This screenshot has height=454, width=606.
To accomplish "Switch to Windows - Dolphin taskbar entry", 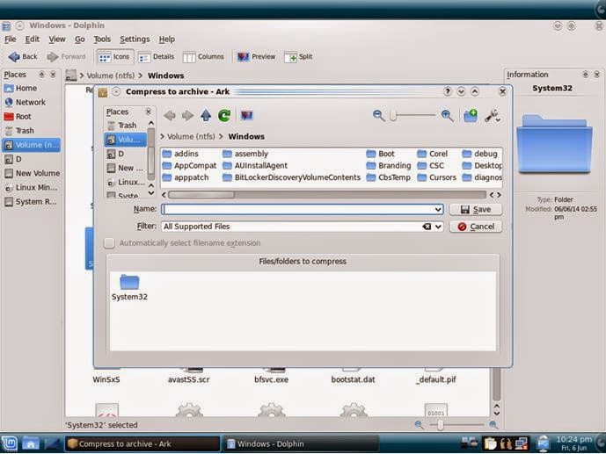I will point(300,444).
